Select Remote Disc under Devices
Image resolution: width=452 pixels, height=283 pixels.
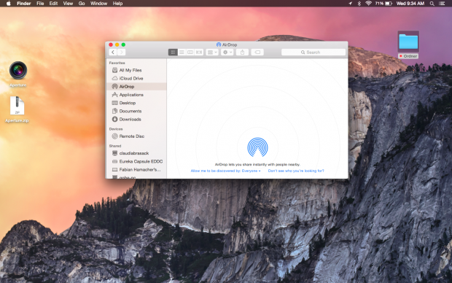click(136, 136)
